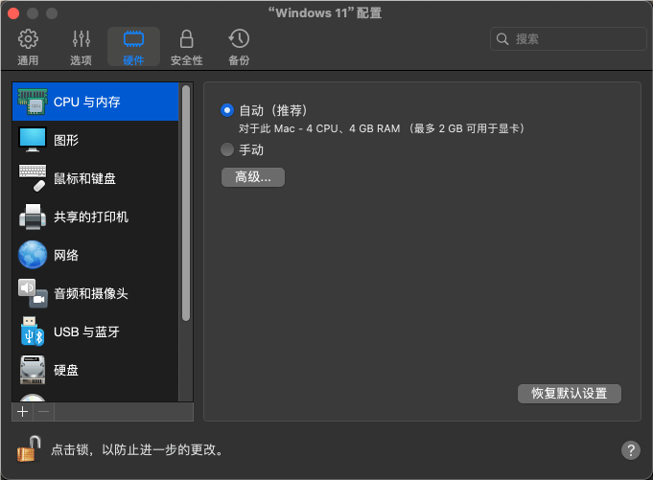Image resolution: width=653 pixels, height=480 pixels.
Task: Select the CPU 与内存 chip icon
Action: (33, 102)
